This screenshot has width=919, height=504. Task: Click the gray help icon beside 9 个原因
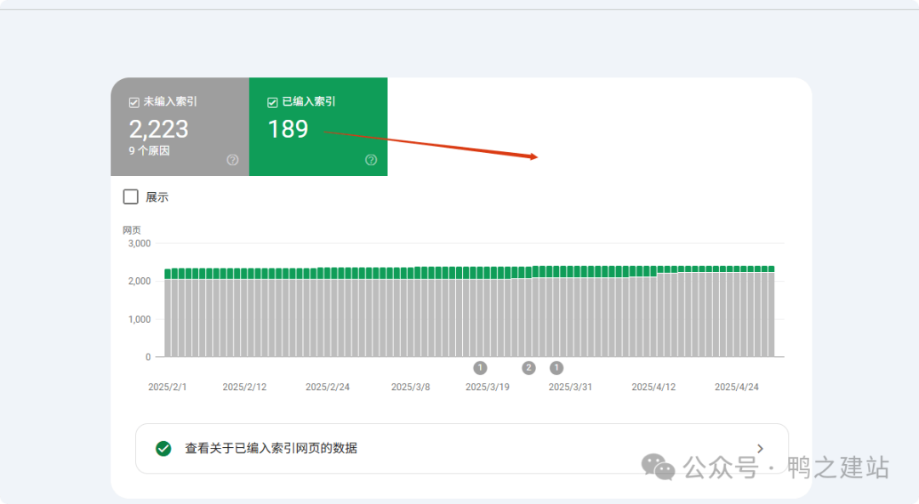(x=231, y=160)
